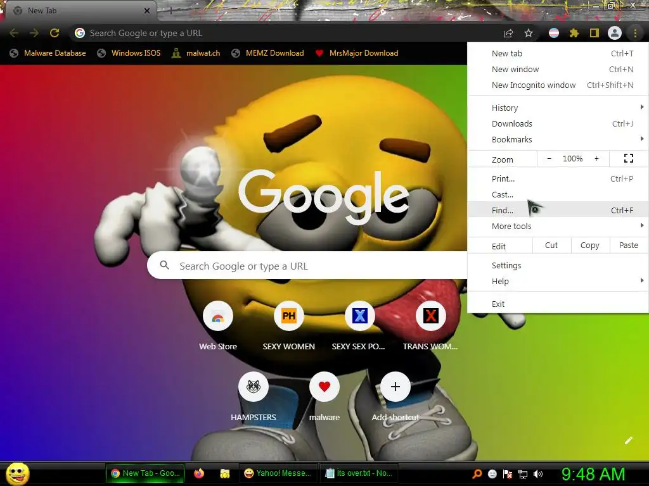
Task: Open the PH orange shortcut tile
Action: (288, 316)
